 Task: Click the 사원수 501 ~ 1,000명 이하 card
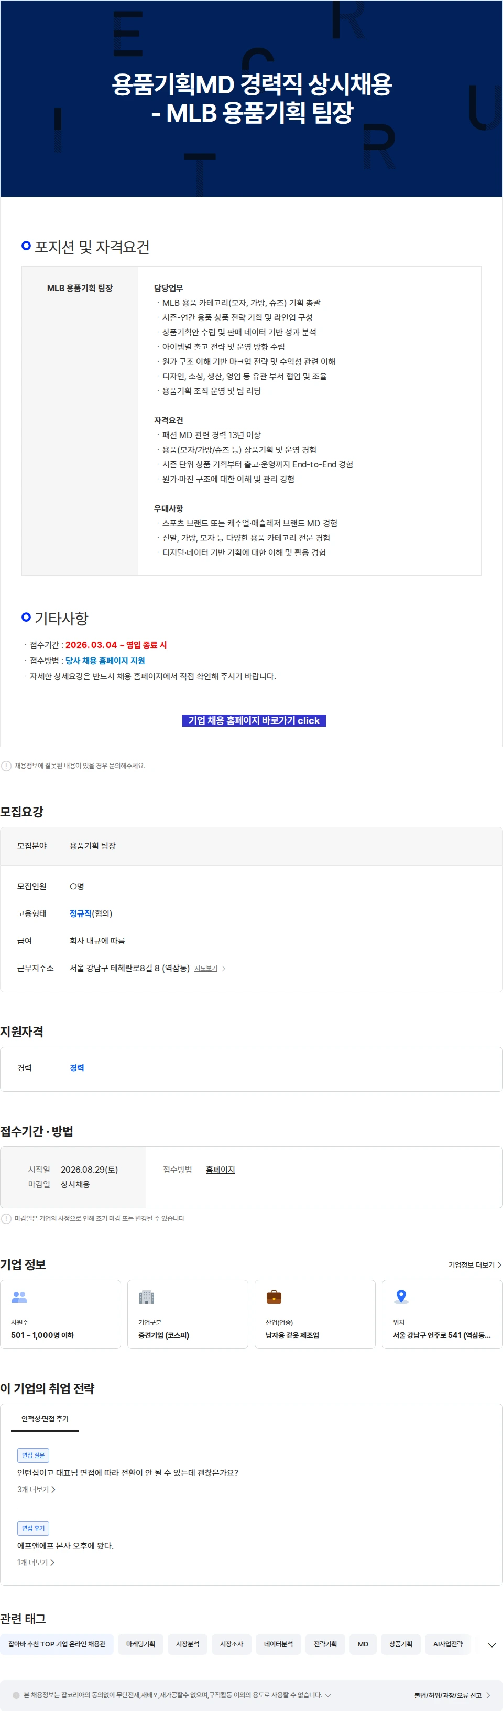coord(60,1314)
